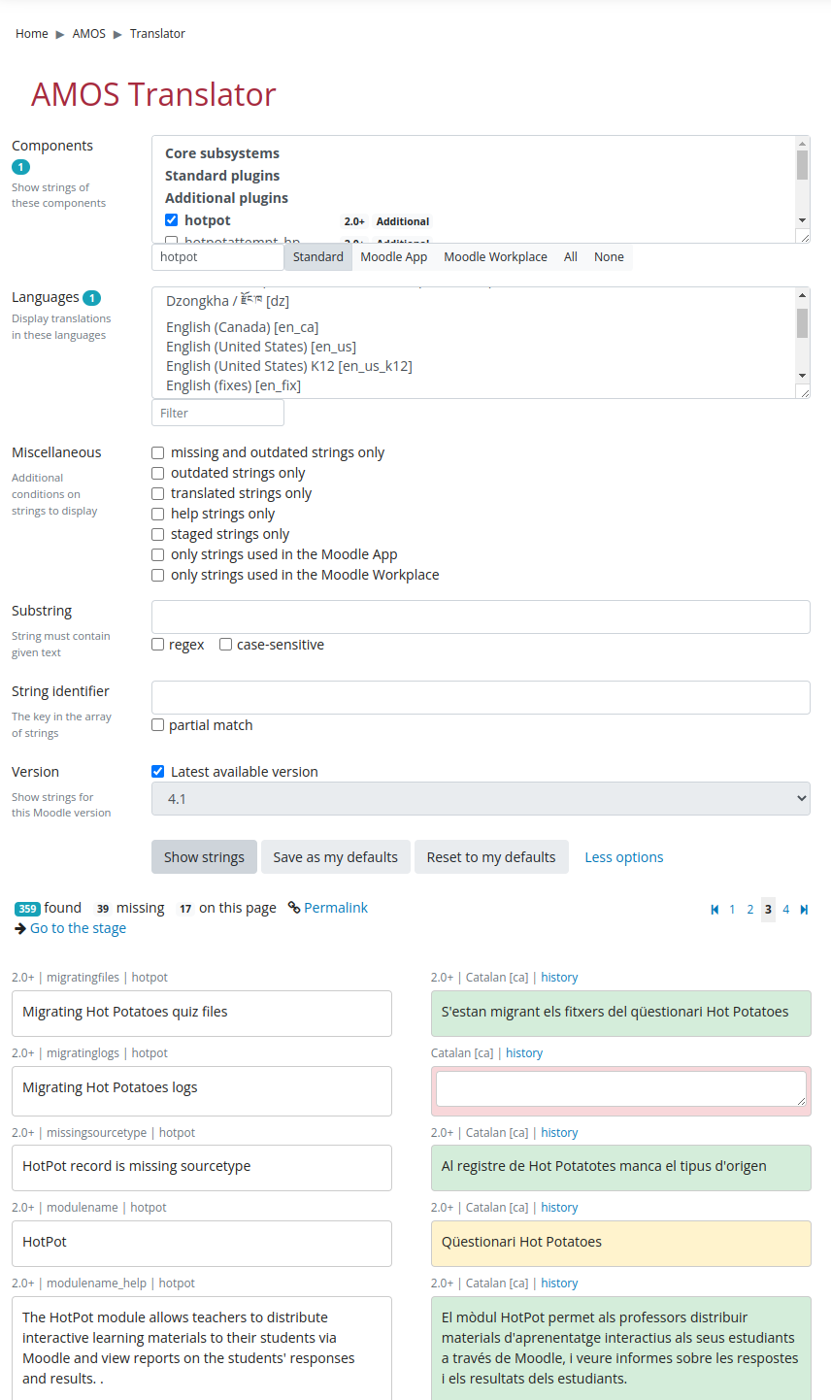Uncheck the hotpot component checkbox
The image size is (831, 1400).
click(171, 220)
